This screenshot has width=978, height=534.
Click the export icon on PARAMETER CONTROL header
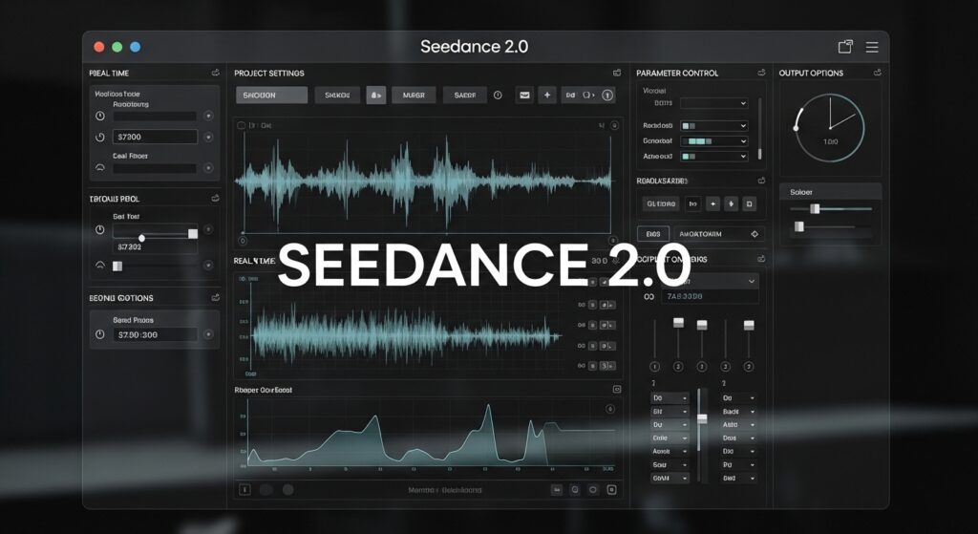761,73
